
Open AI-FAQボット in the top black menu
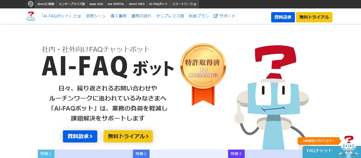[x=159, y=4]
